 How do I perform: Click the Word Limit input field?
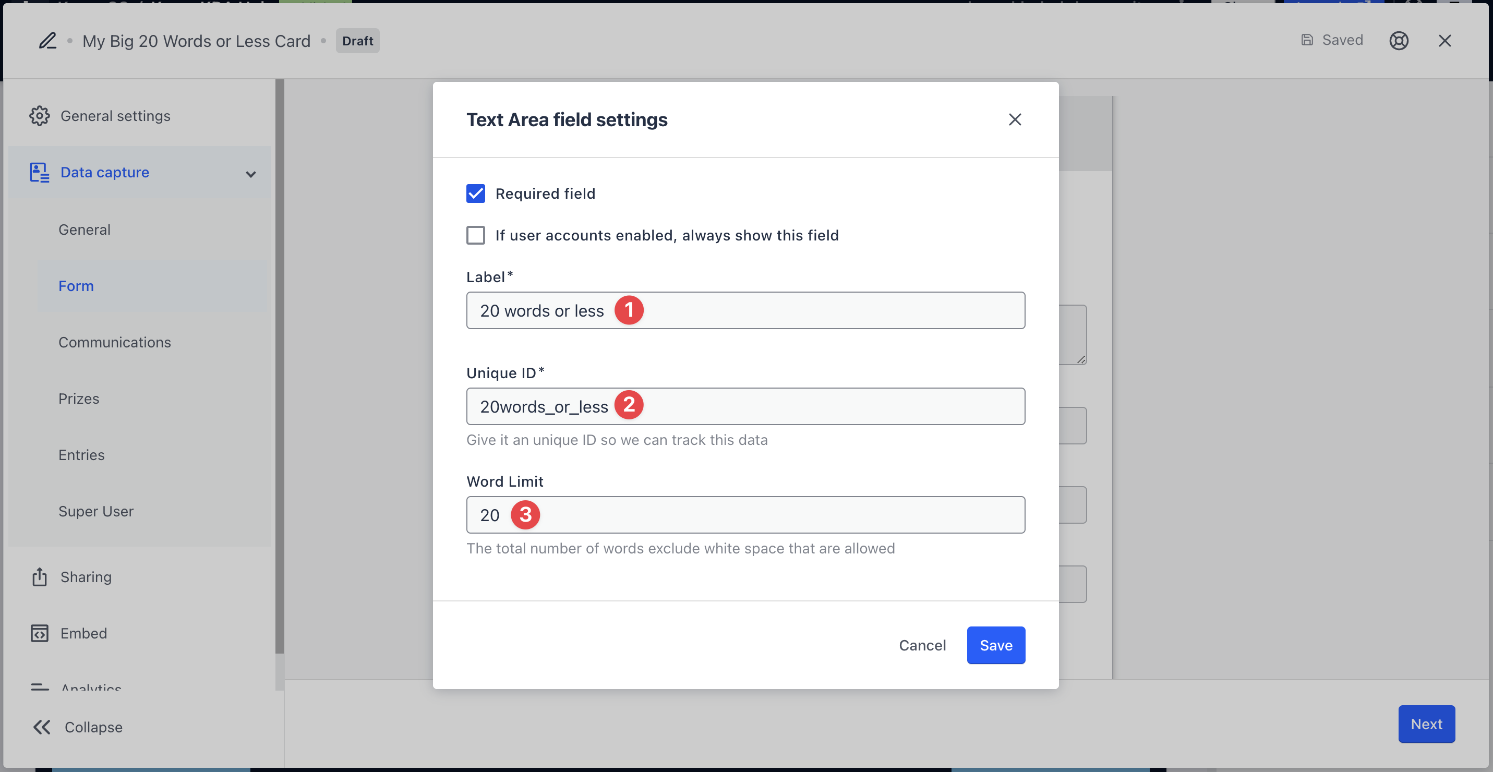pos(745,515)
